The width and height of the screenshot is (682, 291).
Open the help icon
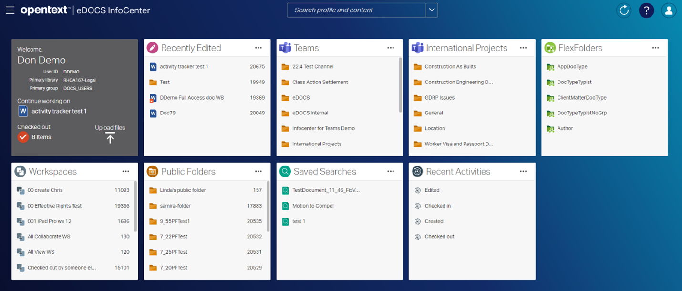click(646, 10)
